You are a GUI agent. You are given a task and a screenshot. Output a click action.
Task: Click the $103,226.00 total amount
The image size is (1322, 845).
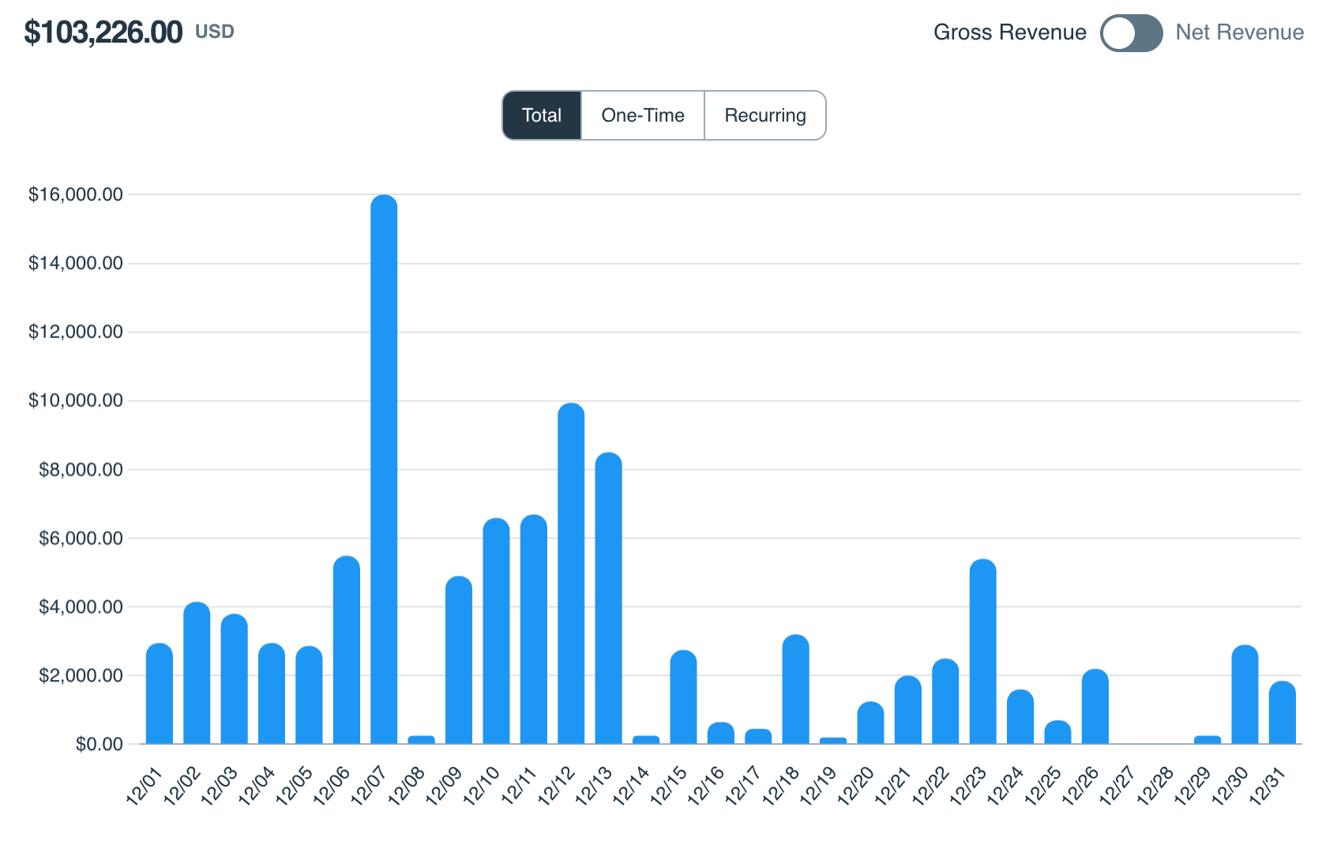[103, 32]
